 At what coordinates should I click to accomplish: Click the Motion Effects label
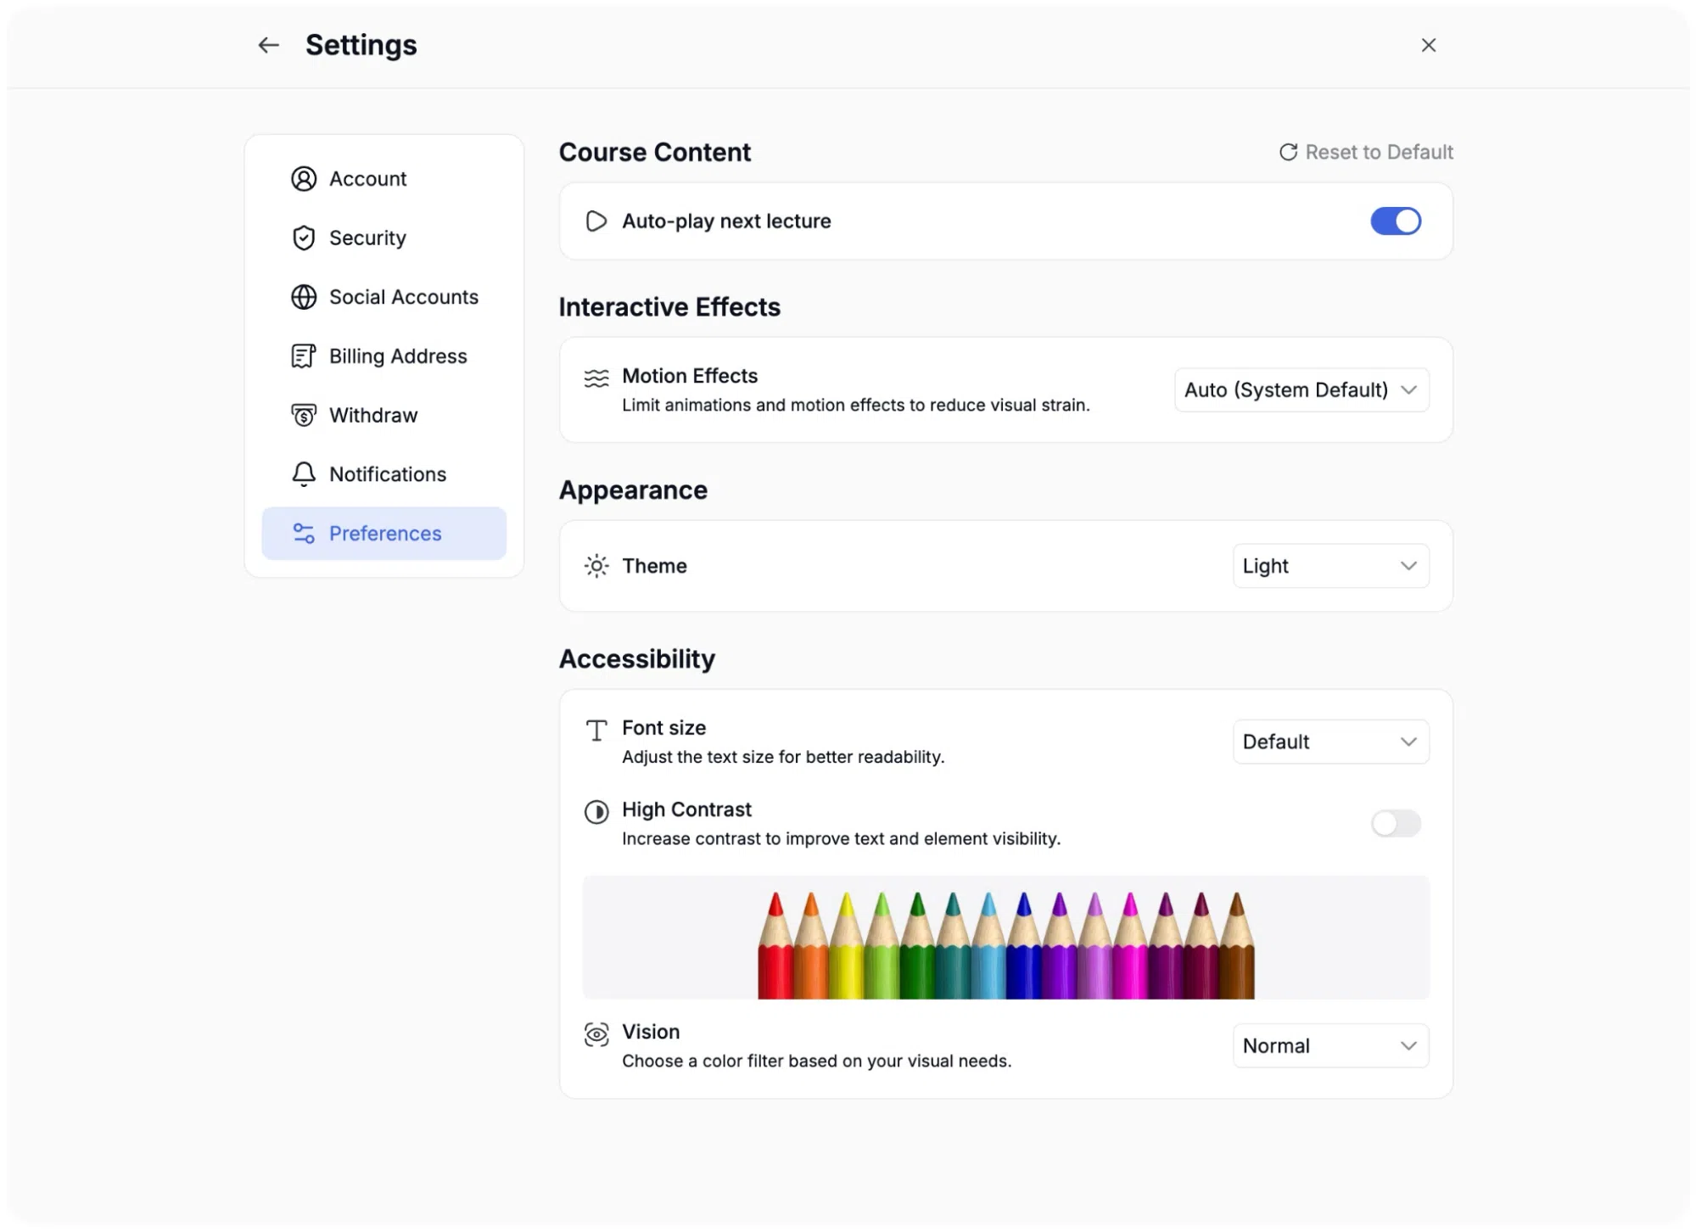(690, 376)
